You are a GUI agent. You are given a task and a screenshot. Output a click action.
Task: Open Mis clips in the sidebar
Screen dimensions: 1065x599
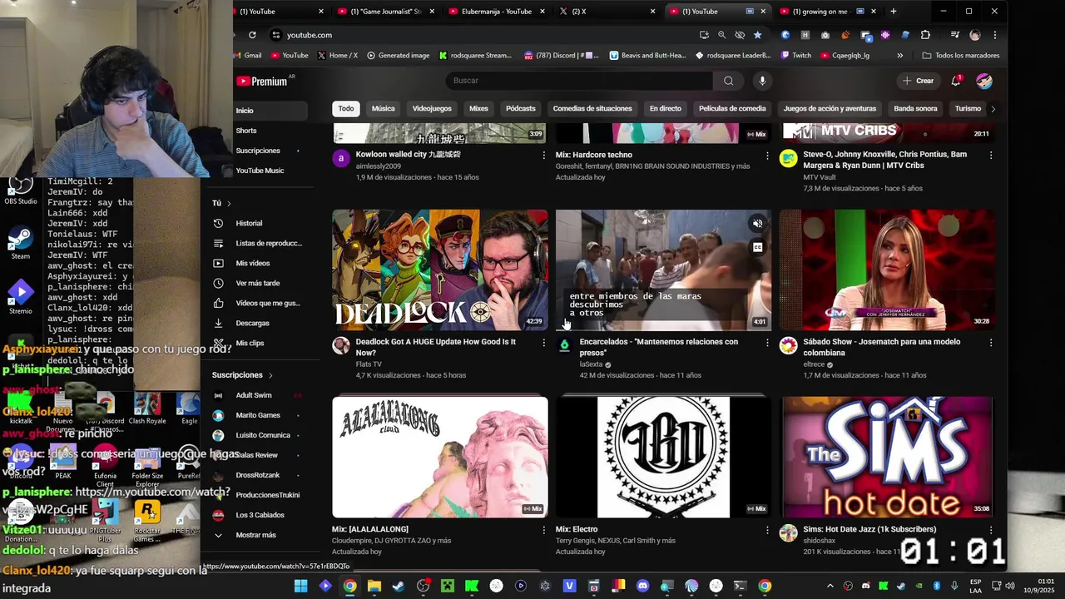pyautogui.click(x=258, y=343)
